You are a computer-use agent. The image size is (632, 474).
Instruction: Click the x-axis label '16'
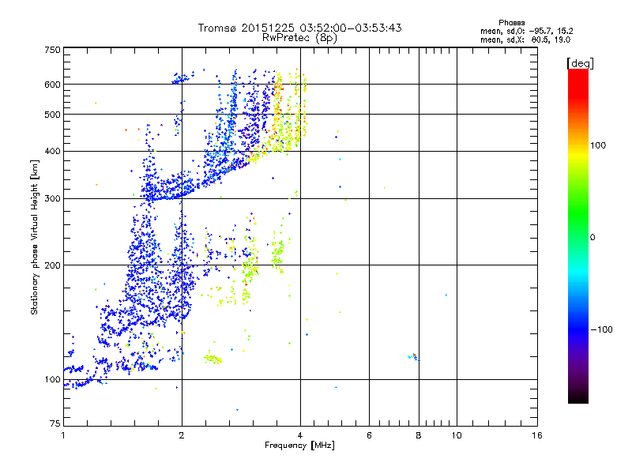(537, 435)
